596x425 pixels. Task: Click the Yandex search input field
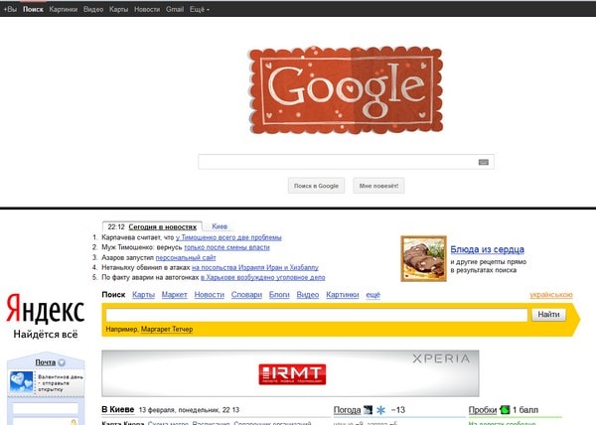(x=316, y=315)
